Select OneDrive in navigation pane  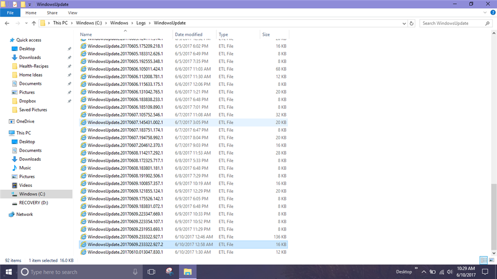(25, 121)
